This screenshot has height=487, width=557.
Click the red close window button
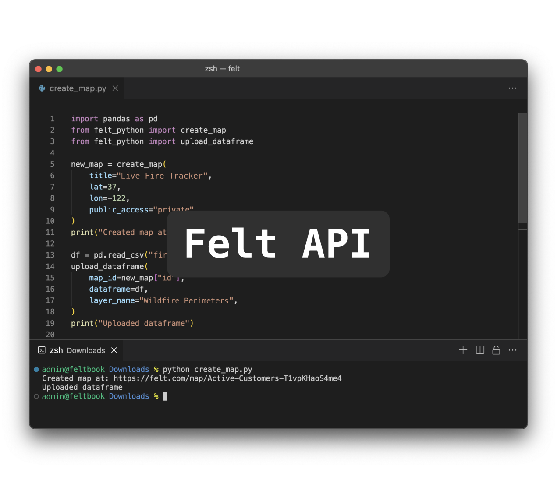(38, 69)
